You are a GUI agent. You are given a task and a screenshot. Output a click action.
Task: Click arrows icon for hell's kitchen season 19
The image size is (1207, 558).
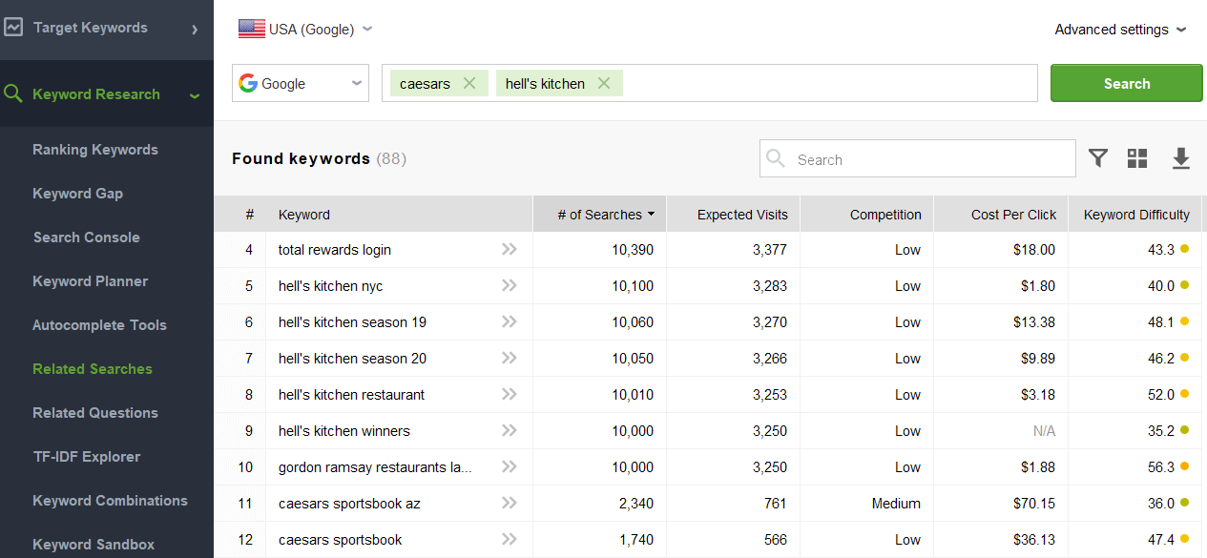point(510,321)
